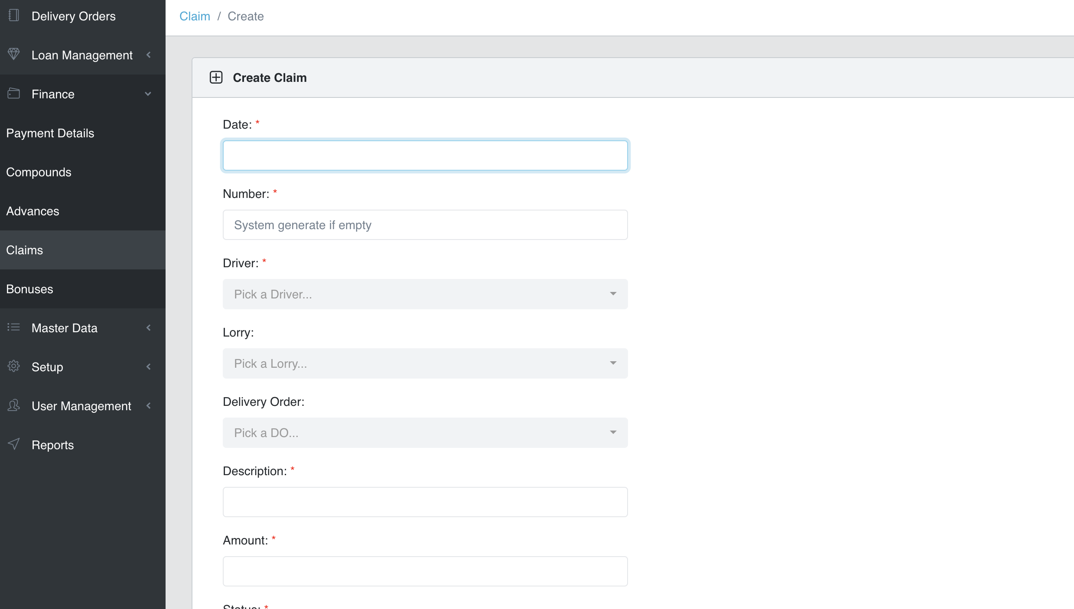Focus the Date input field
1074x609 pixels.
click(x=425, y=155)
